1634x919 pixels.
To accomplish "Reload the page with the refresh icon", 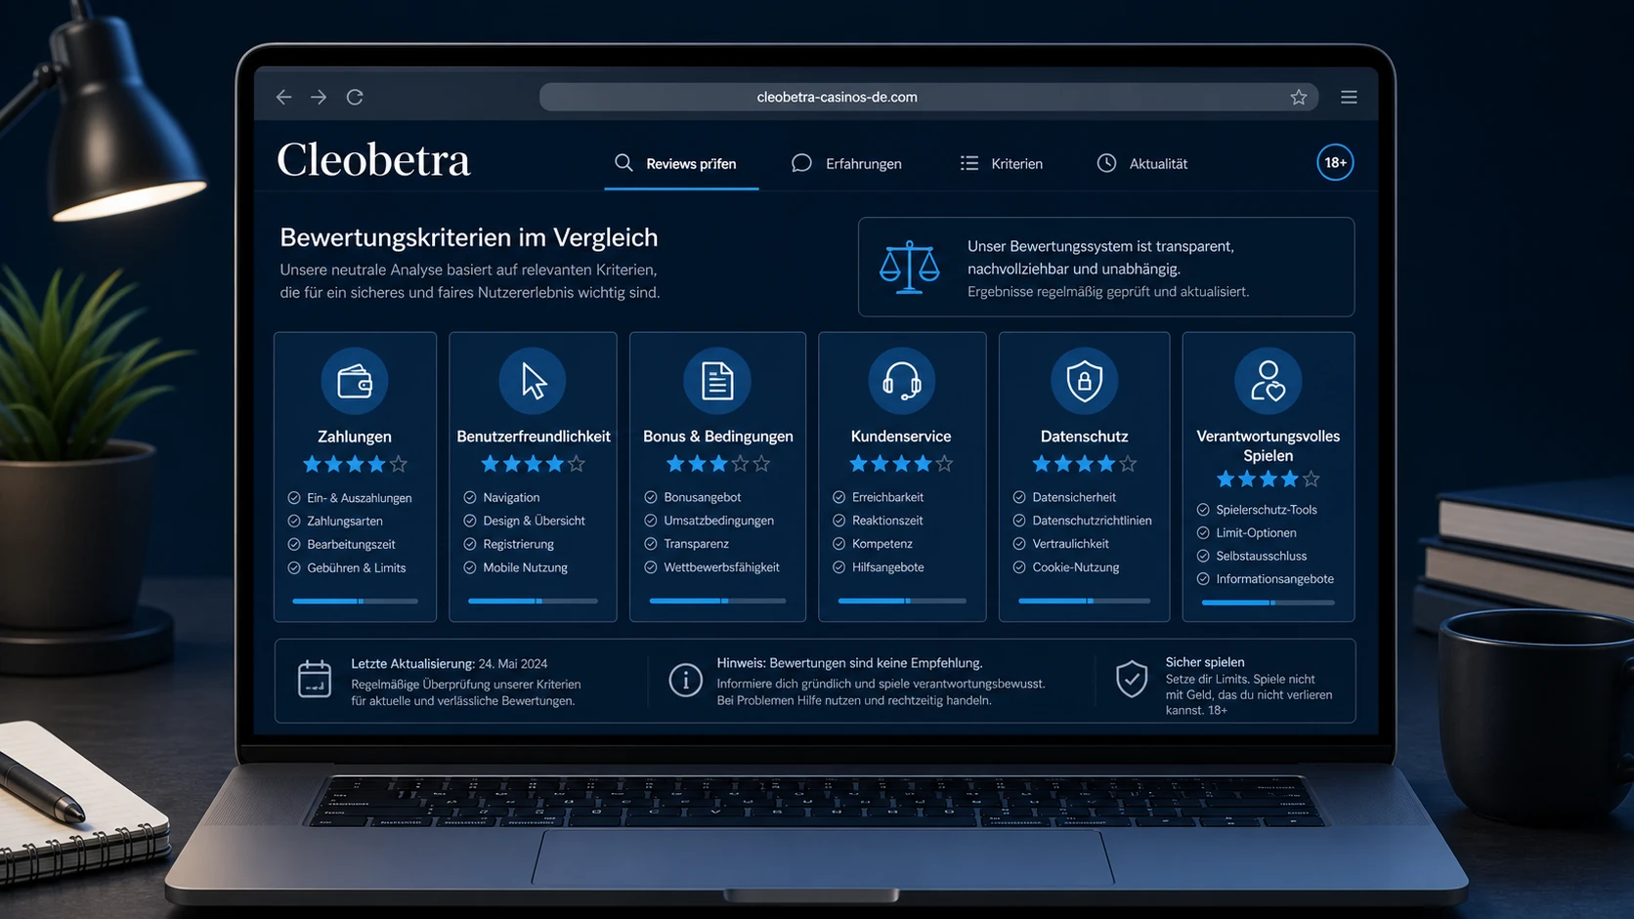I will pos(355,97).
